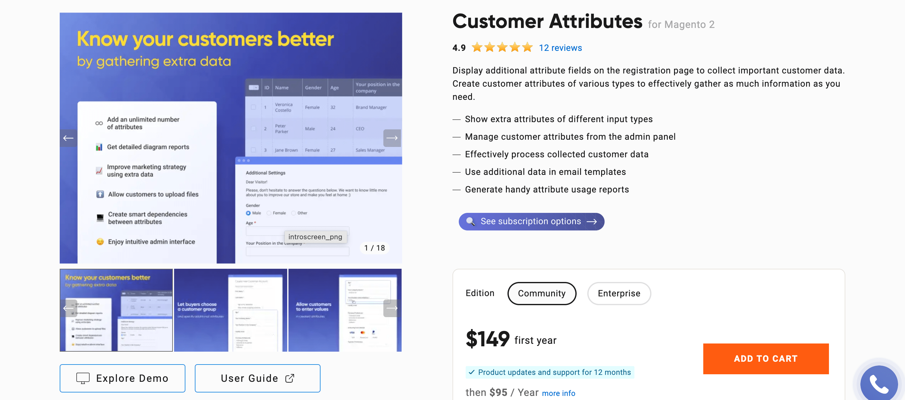Screen dimensions: 905x400
Task: Navigate to previous image using left arrow
Action: click(68, 137)
